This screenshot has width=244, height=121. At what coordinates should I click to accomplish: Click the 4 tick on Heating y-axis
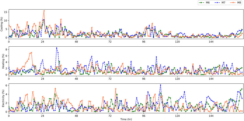tap(6, 62)
